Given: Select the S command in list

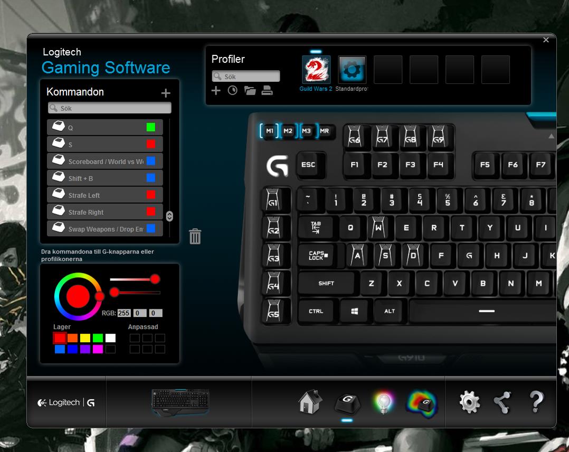Looking at the screenshot, I should (105, 144).
